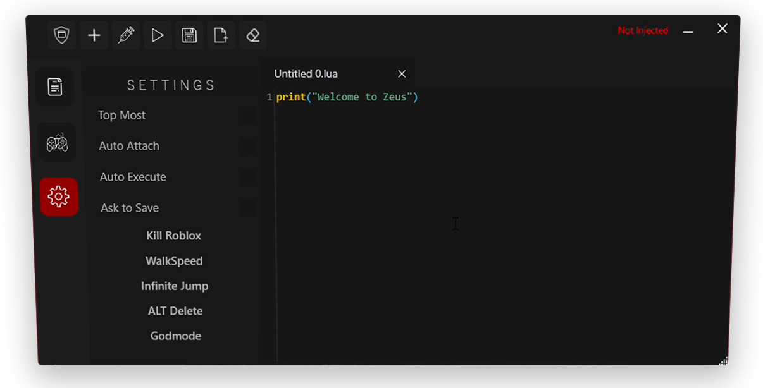Open the scripts page in the sidebar
Screen dimensions: 763x388
[x=56, y=87]
